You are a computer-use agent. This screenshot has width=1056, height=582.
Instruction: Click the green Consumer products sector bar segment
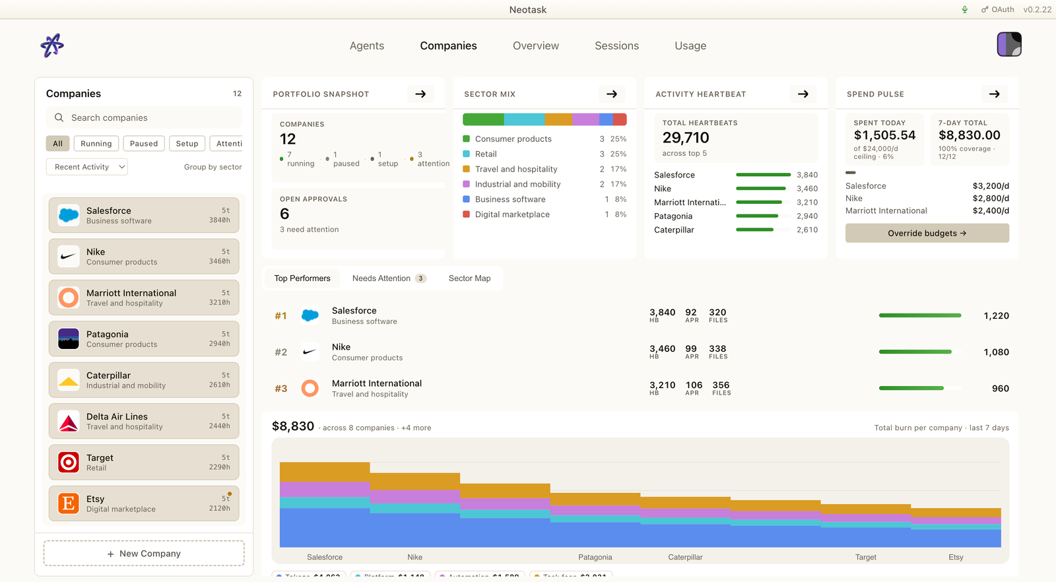point(483,119)
